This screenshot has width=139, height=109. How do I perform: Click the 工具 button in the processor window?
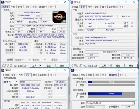34,66
